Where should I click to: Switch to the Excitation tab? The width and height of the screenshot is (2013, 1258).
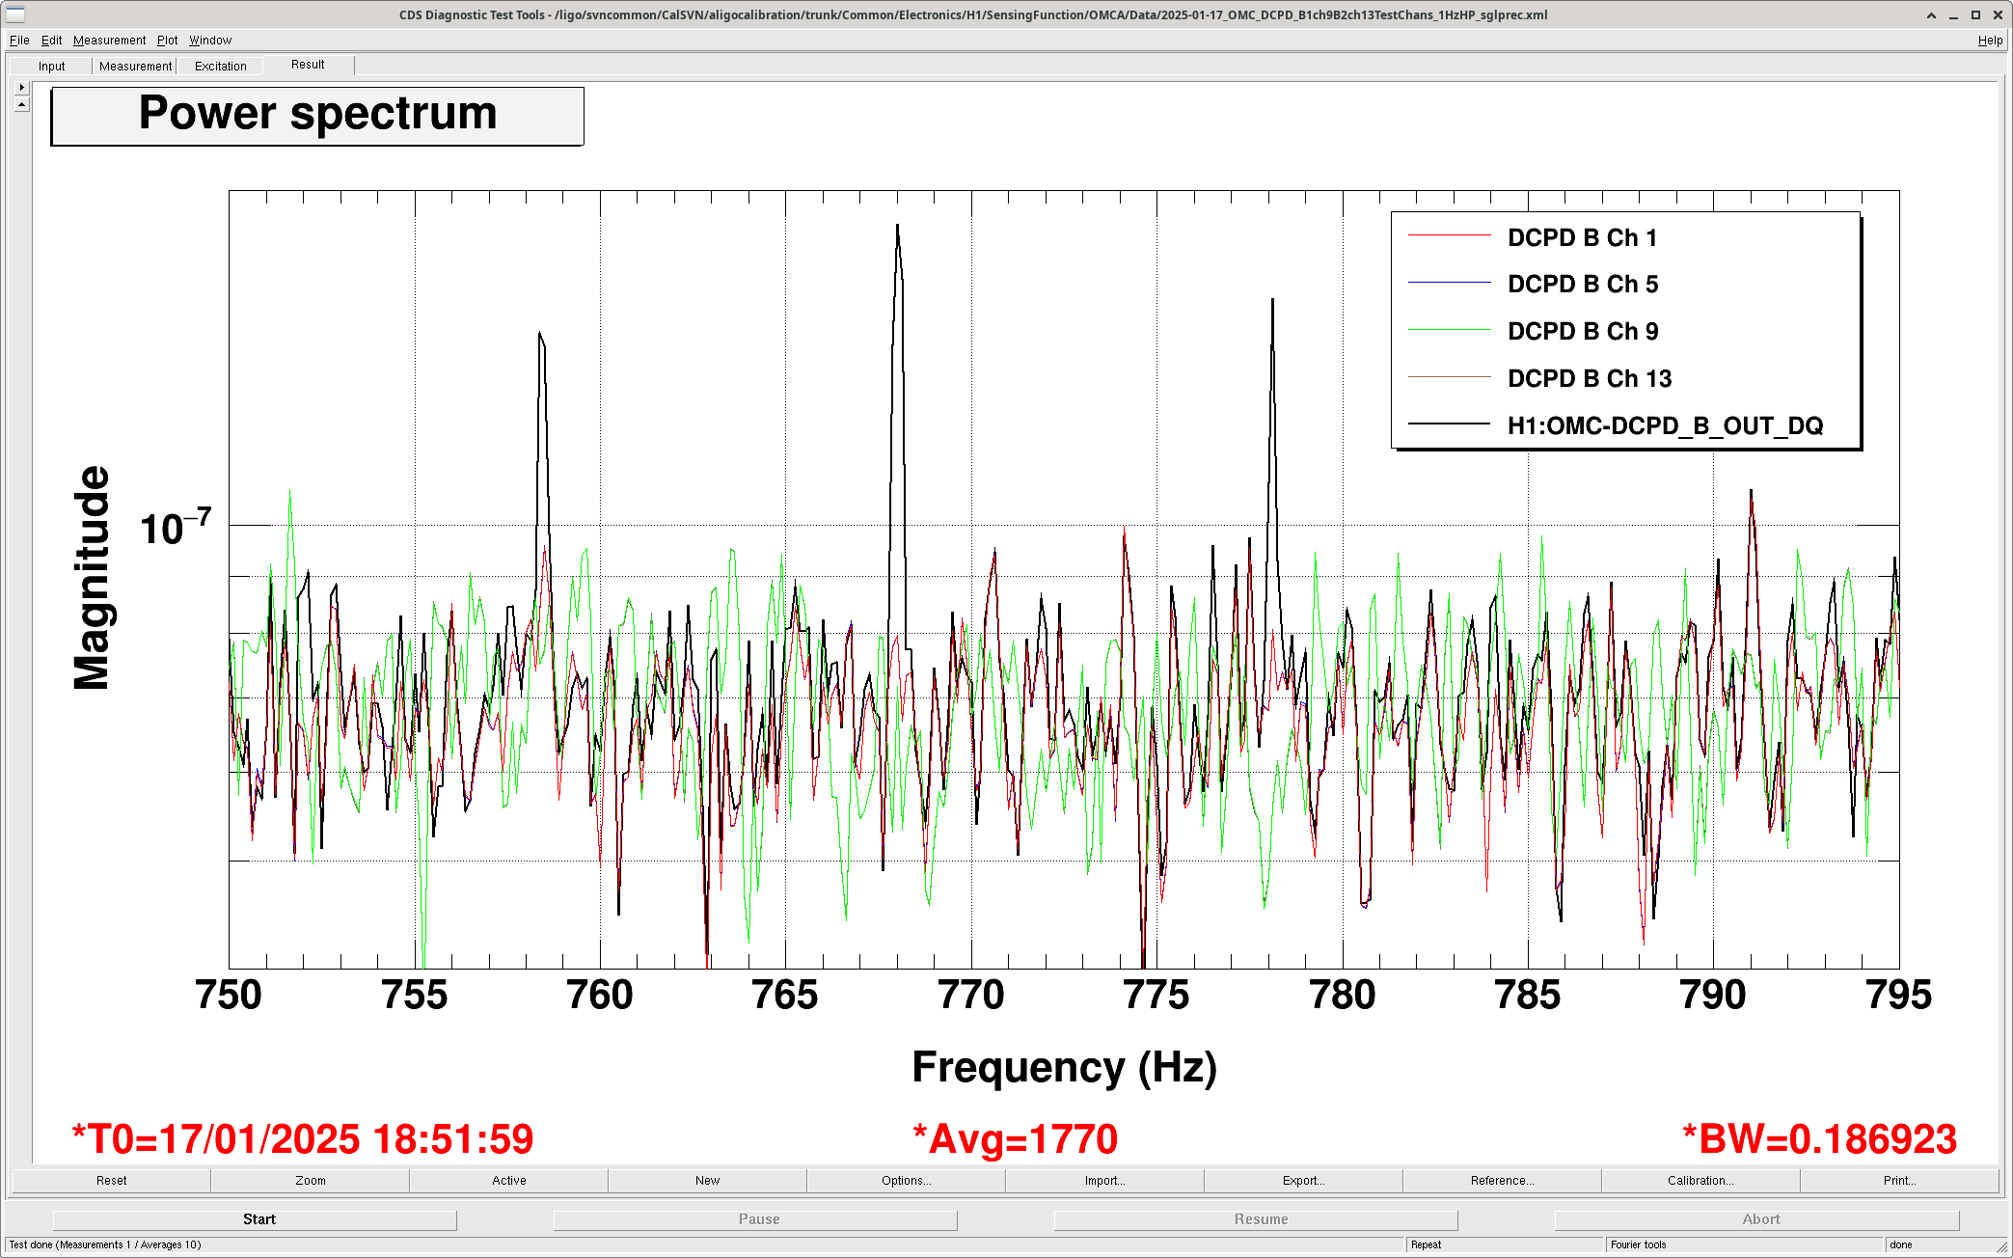click(220, 66)
